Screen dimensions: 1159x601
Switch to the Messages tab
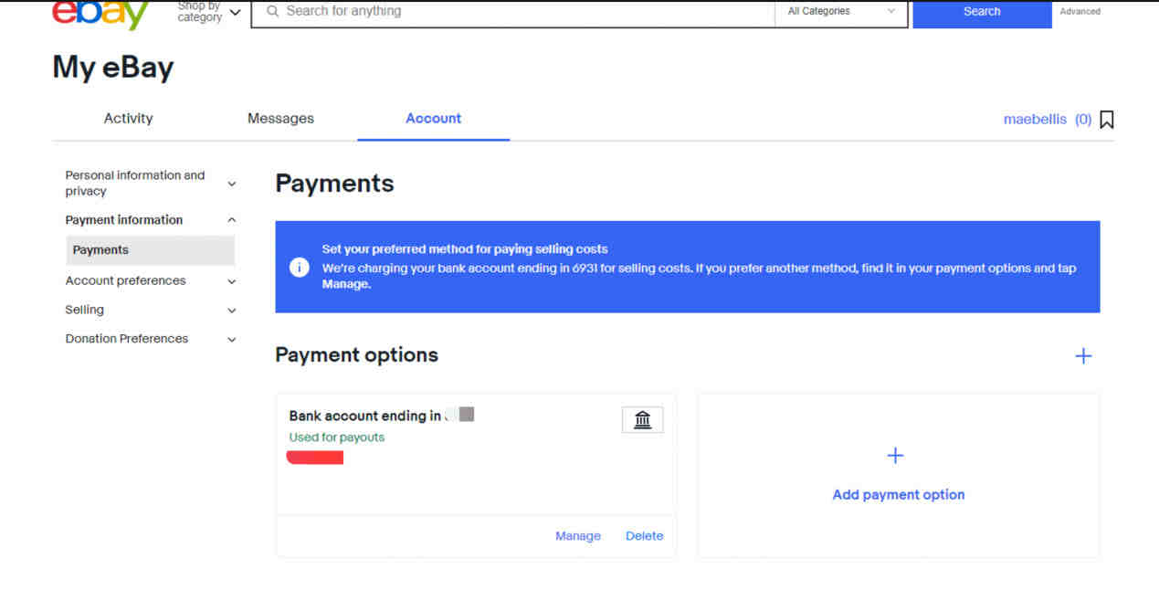coord(280,119)
